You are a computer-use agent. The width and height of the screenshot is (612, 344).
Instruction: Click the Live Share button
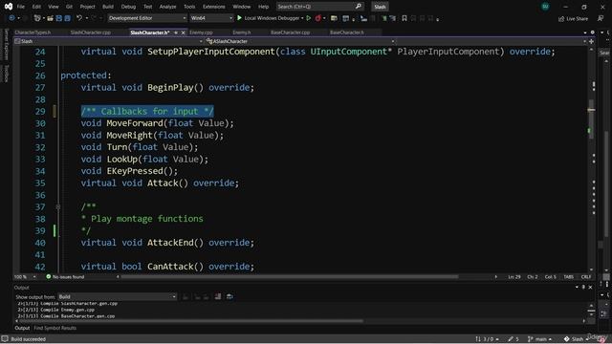tap(574, 19)
